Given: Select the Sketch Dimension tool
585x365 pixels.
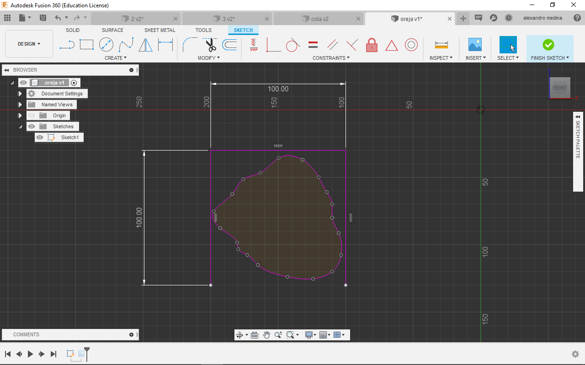Looking at the screenshot, I should pyautogui.click(x=165, y=45).
